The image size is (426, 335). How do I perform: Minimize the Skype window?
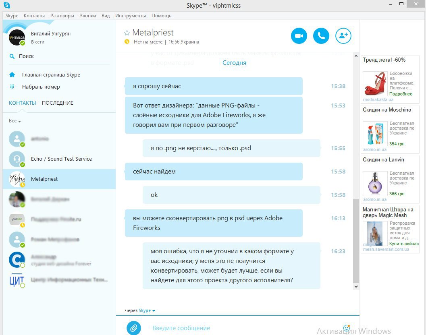(391, 4)
